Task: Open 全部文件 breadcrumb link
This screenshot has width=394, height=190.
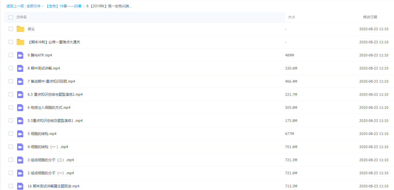Action: [33, 6]
